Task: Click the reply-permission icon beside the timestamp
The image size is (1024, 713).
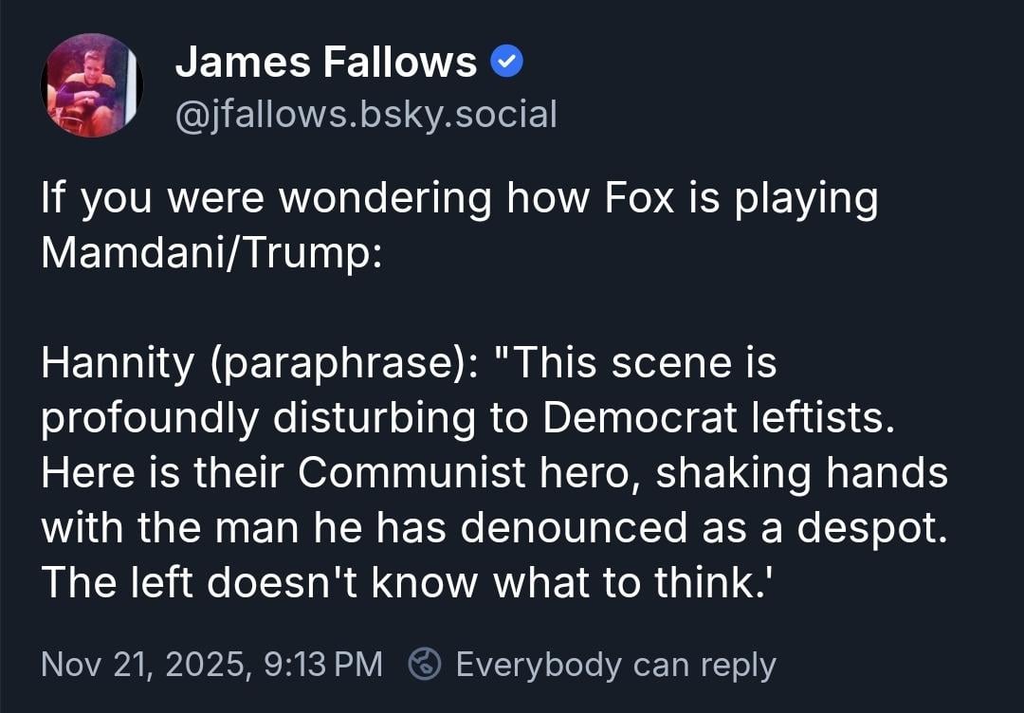Action: tap(423, 664)
